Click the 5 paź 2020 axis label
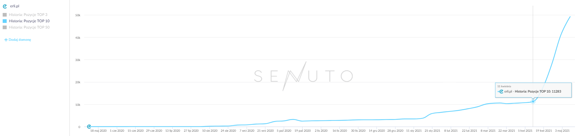Image resolution: width=578 pixels, height=136 pixels. point(284,131)
